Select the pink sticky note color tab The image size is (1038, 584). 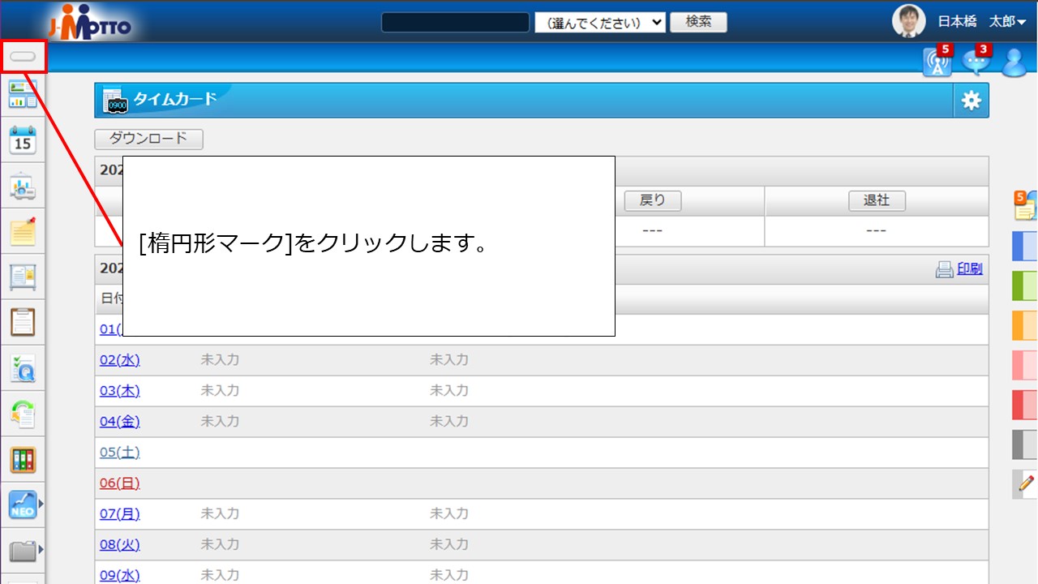click(1025, 366)
